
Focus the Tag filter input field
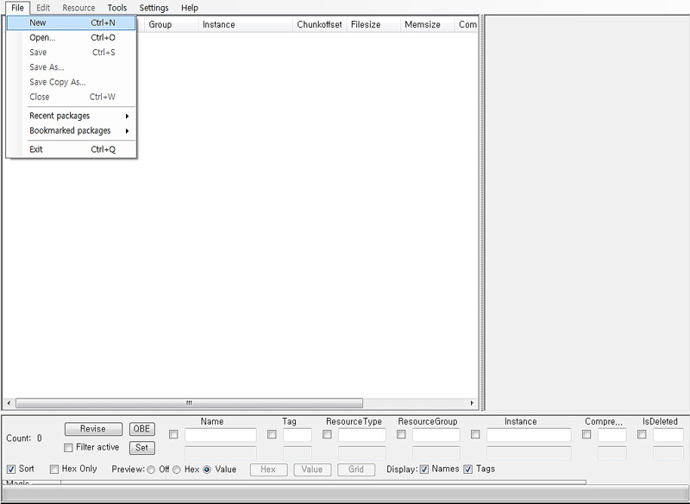click(298, 435)
